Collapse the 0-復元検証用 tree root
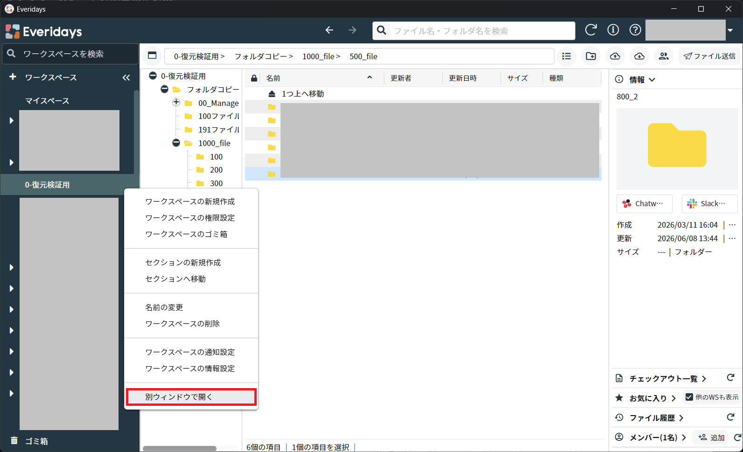Image resolution: width=743 pixels, height=452 pixels. click(x=153, y=76)
